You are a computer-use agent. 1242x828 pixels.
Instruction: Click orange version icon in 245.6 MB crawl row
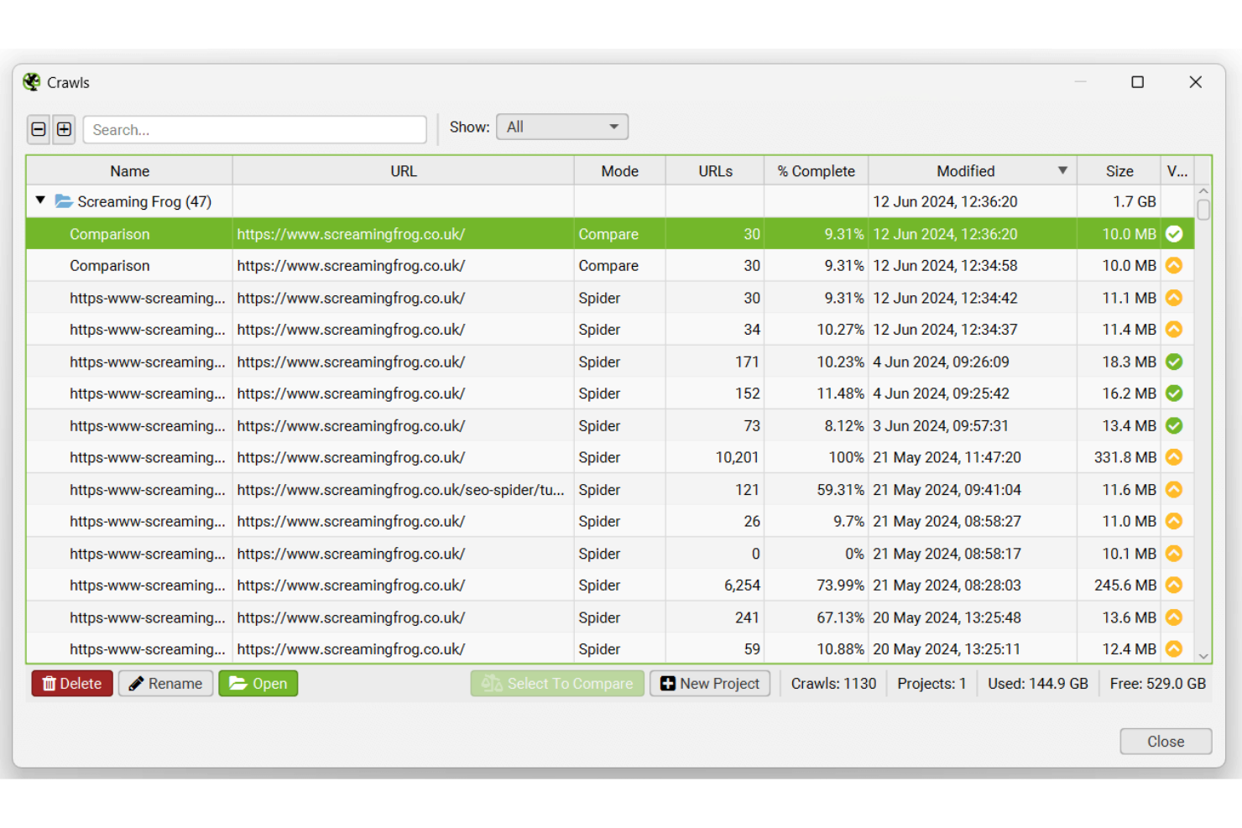[1174, 585]
